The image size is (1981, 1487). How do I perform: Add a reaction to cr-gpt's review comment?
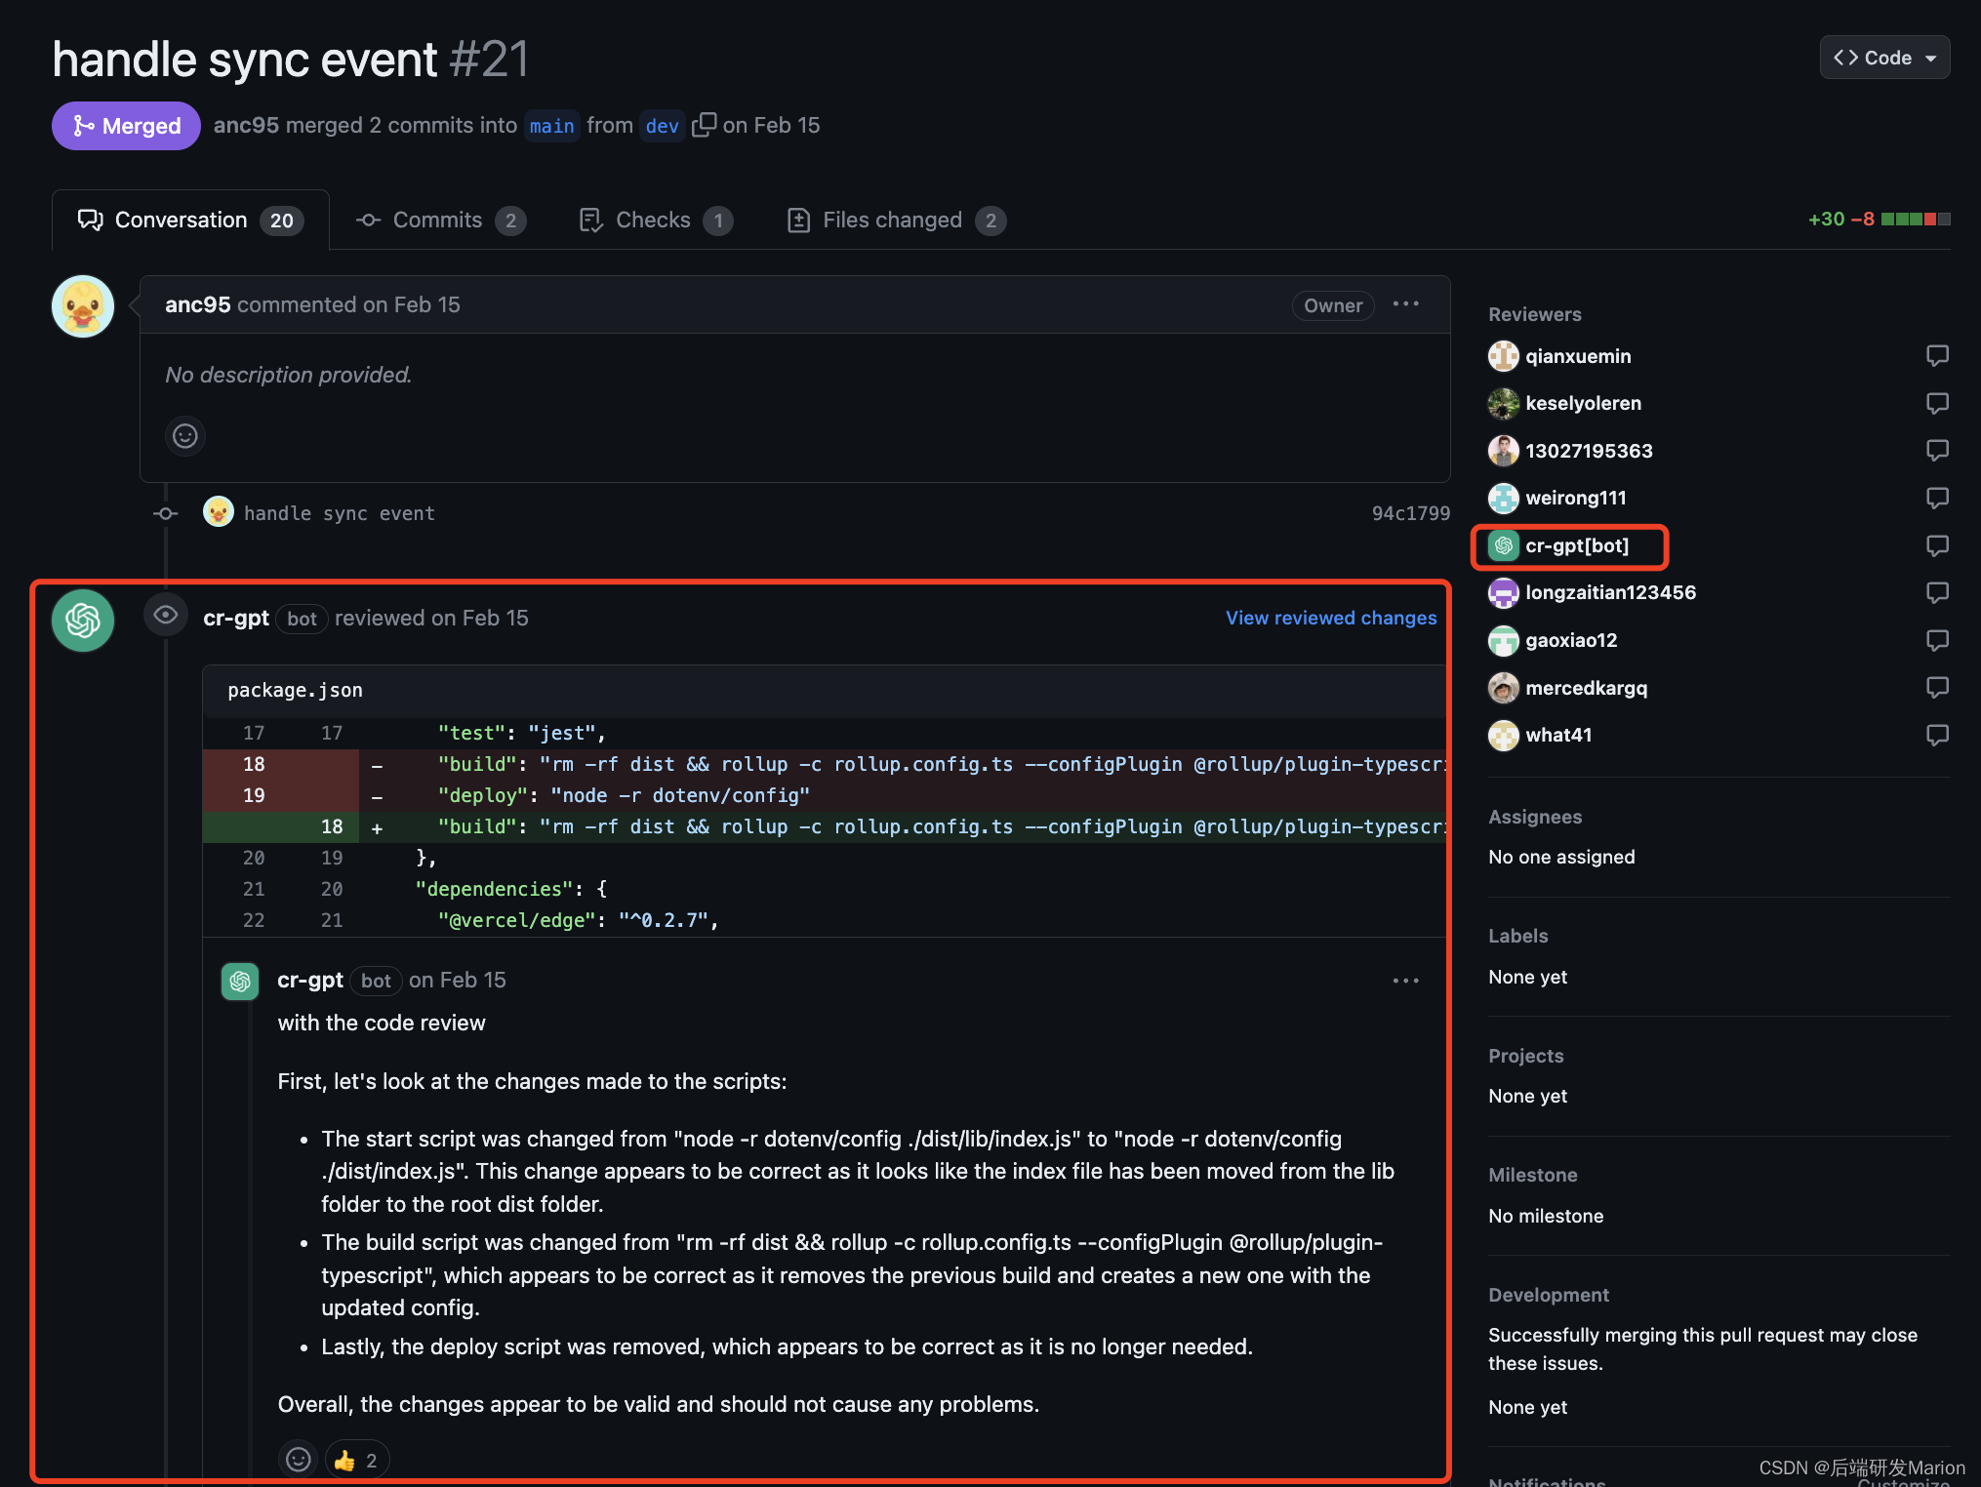pyautogui.click(x=299, y=1459)
